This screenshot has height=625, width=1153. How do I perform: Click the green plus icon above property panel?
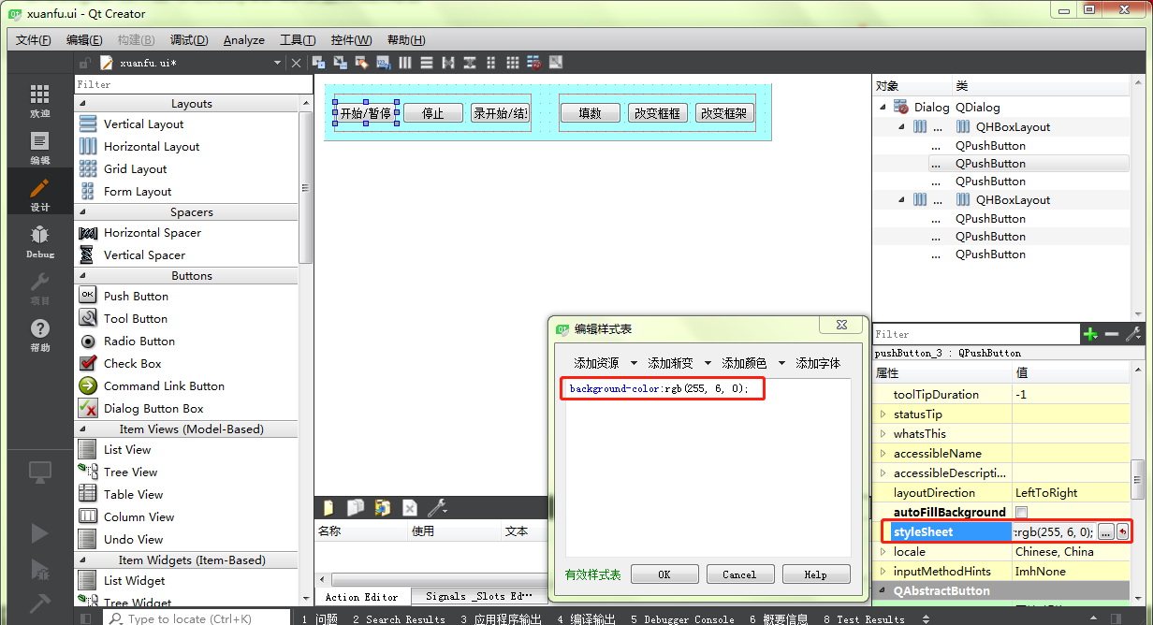pos(1090,333)
